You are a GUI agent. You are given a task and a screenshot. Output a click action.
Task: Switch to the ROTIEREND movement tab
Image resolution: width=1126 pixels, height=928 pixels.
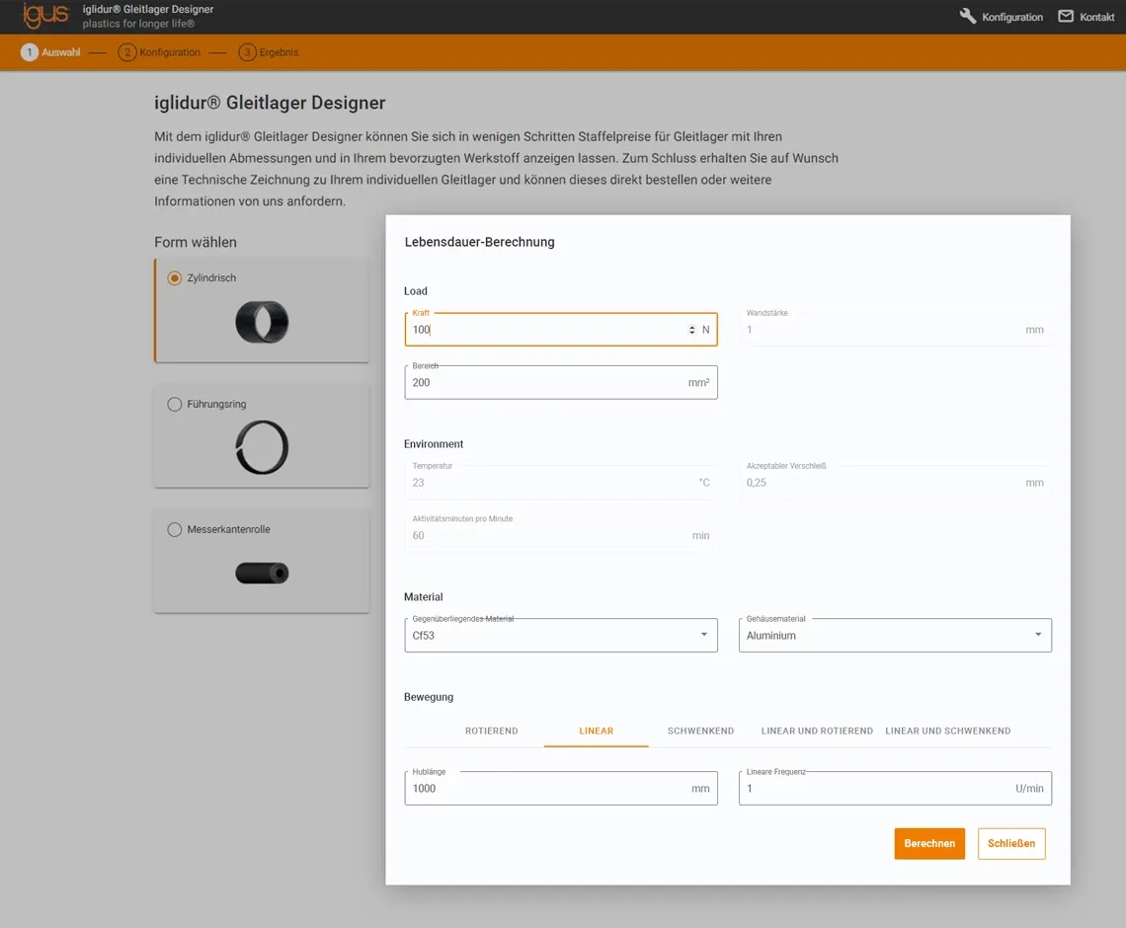(491, 732)
